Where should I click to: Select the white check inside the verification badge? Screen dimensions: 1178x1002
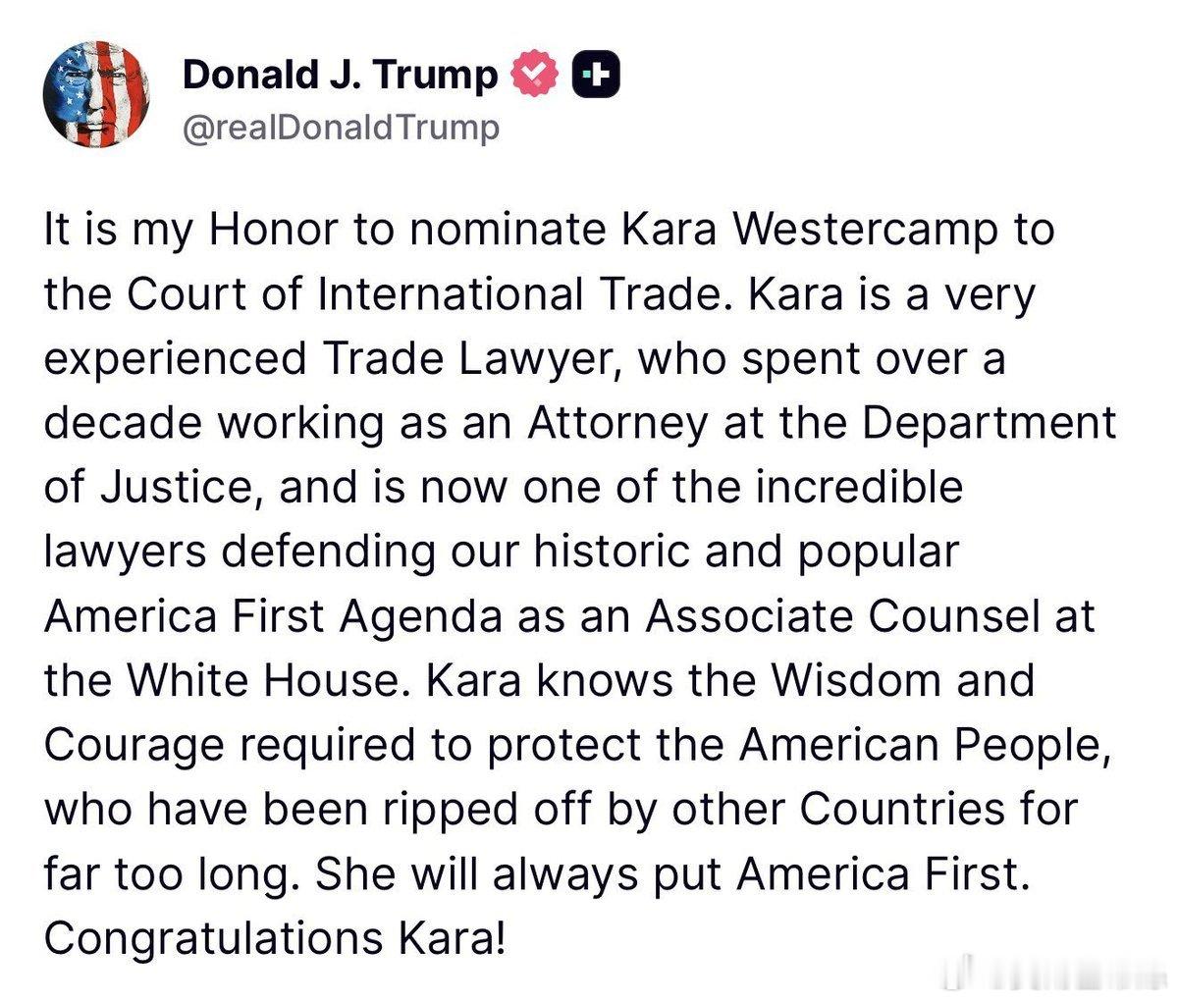(533, 71)
